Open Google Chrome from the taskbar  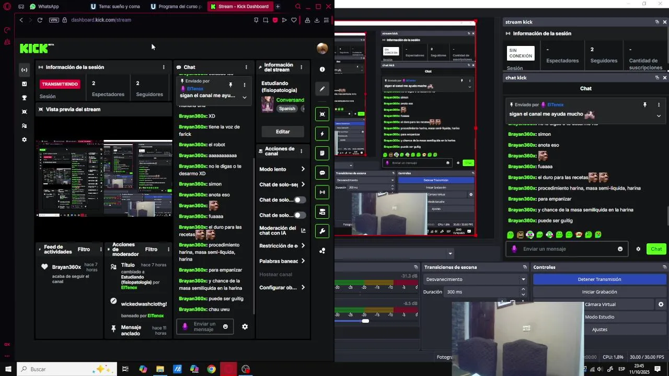pyautogui.click(x=211, y=369)
